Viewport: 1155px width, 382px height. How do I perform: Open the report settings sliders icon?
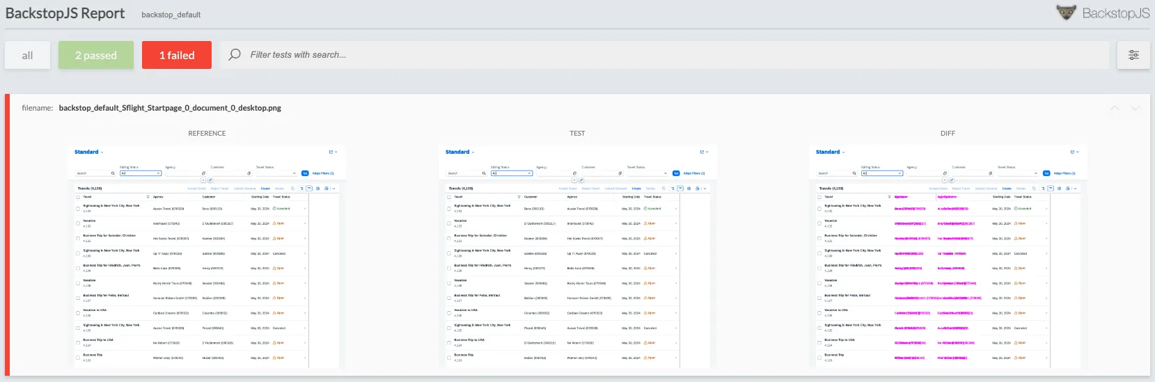[1133, 55]
